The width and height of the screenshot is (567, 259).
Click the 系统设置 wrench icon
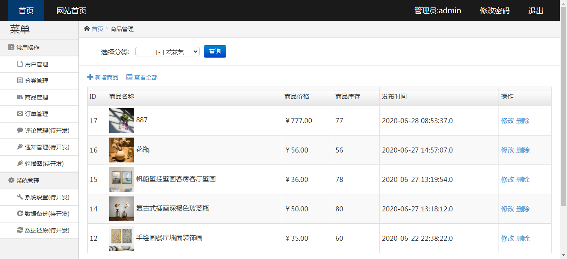20,197
